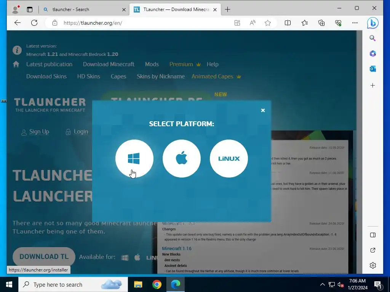Screen dimensions: 390x292
Task: Open sidebar settings gear
Action: pos(372,265)
